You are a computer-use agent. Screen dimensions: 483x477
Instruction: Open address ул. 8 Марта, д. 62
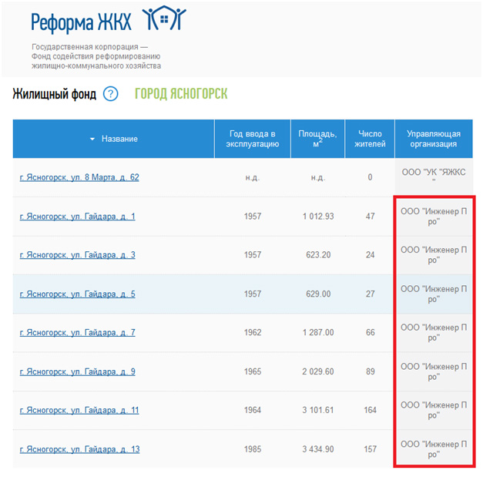click(x=79, y=177)
